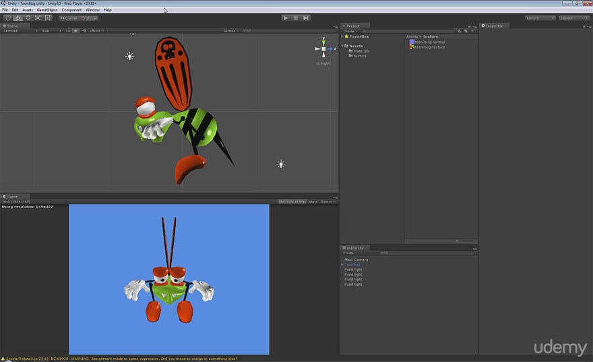Open the GameObject menu

[47, 10]
